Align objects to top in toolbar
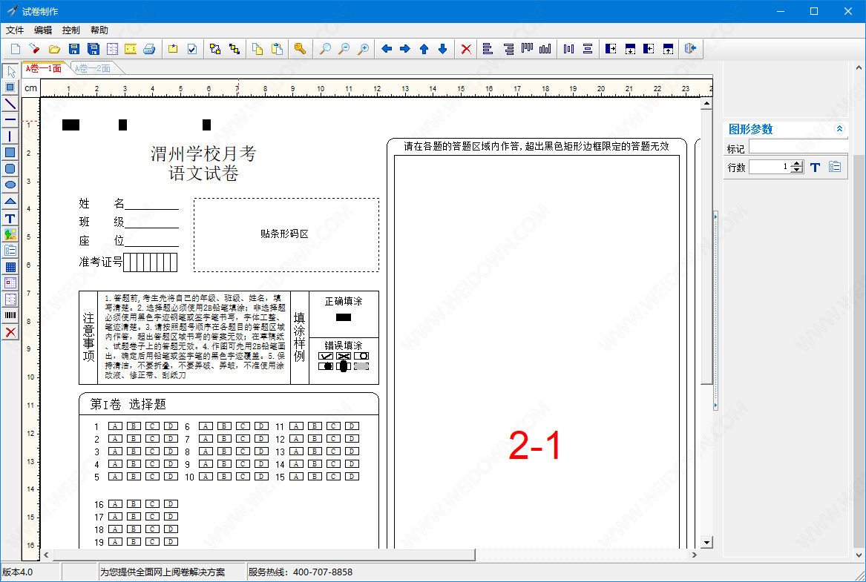866x582 pixels. [x=528, y=49]
